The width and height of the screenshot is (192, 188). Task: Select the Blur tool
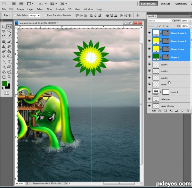(4, 56)
